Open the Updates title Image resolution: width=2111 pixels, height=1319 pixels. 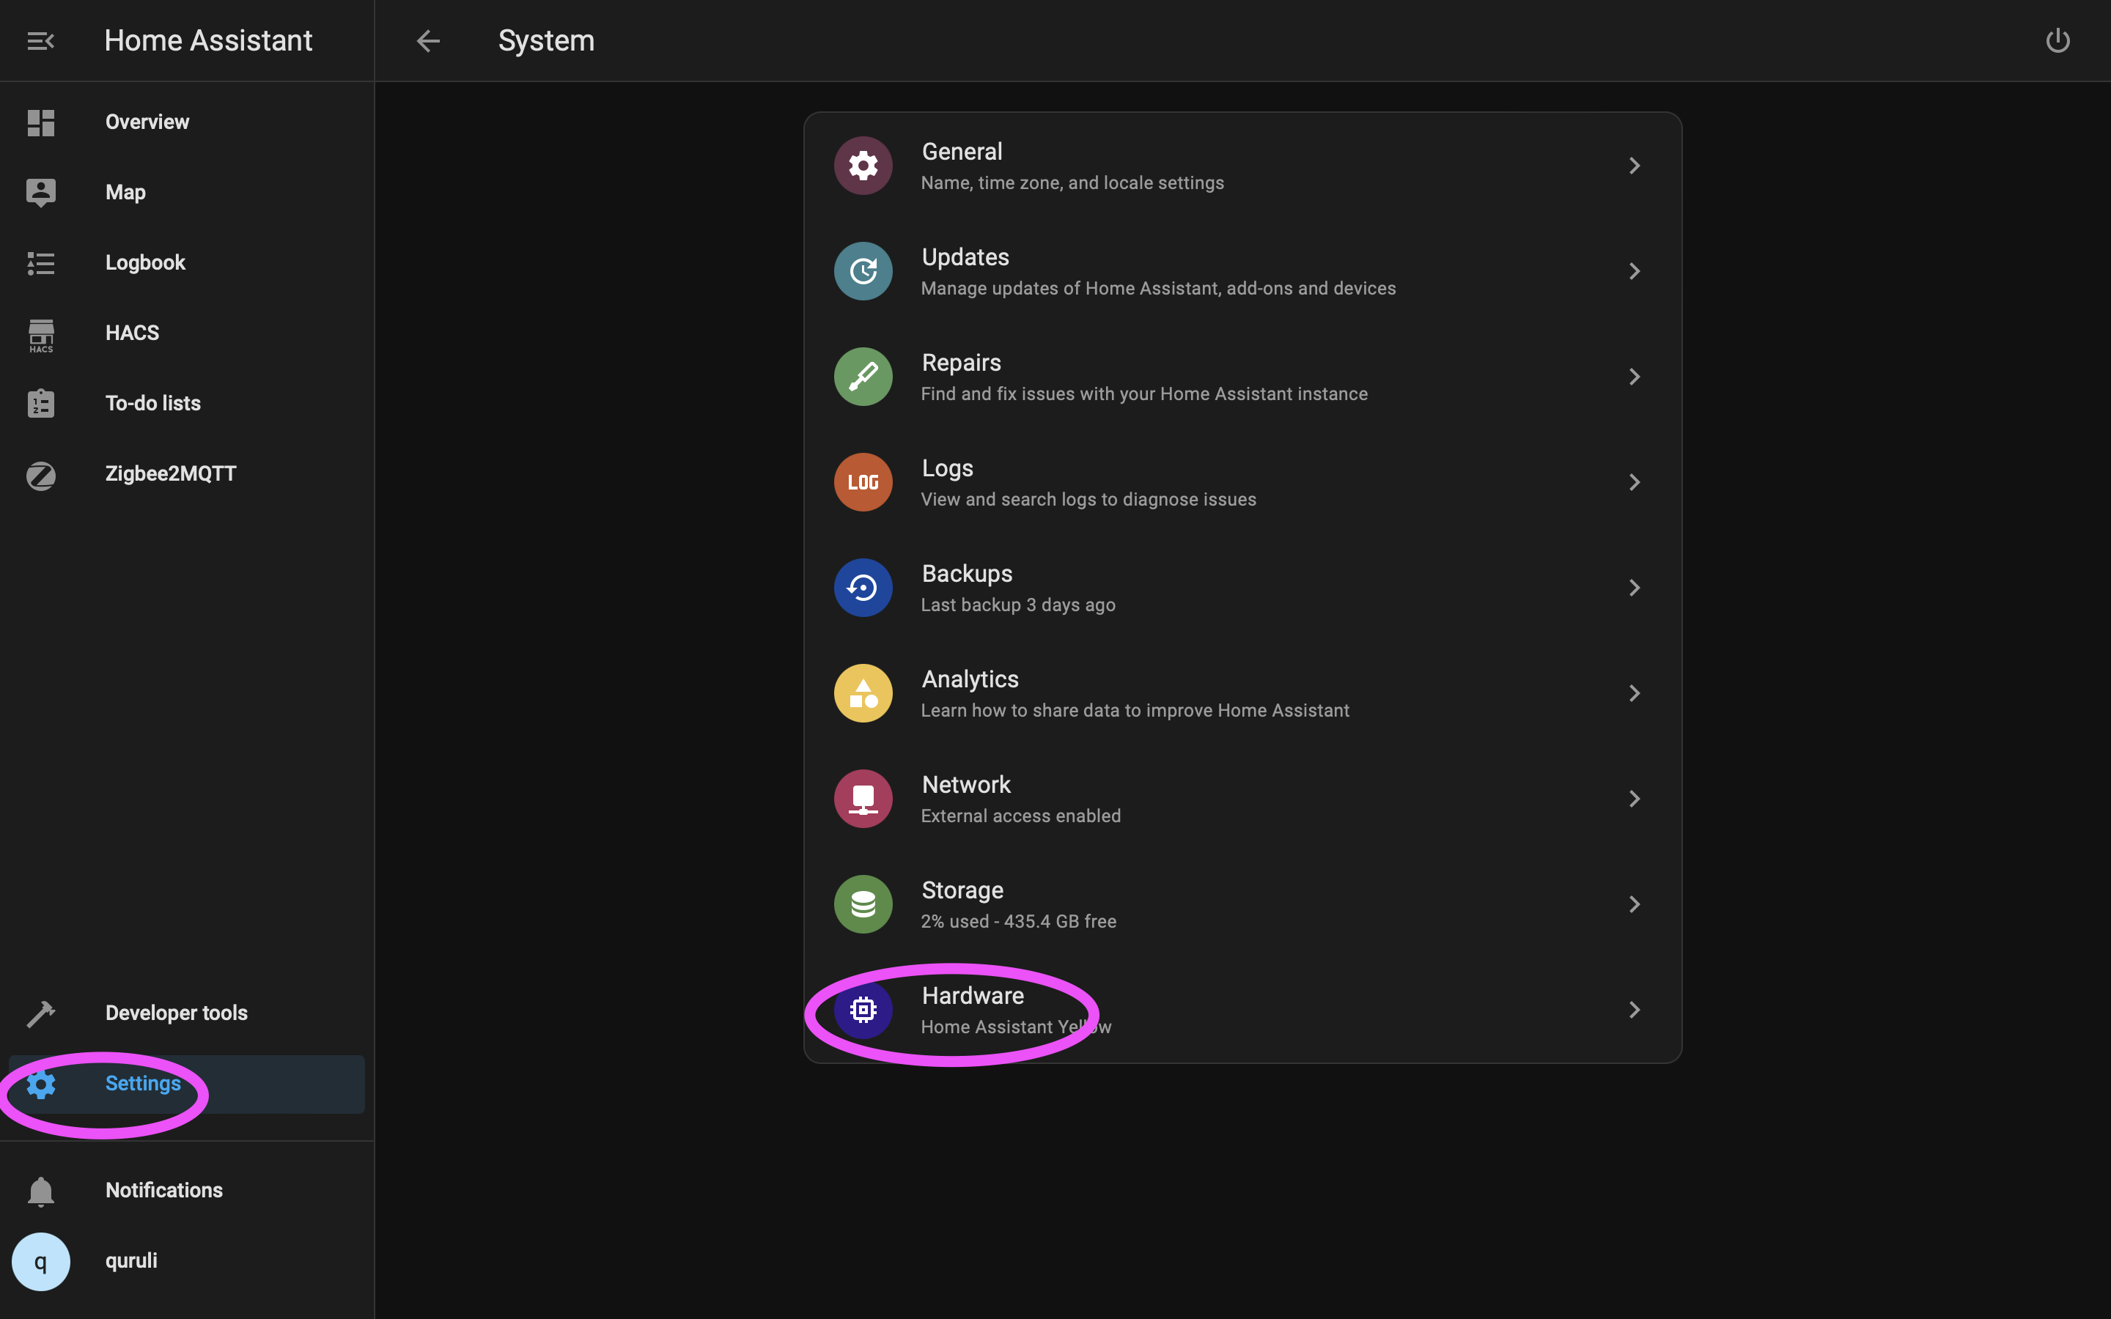point(965,257)
